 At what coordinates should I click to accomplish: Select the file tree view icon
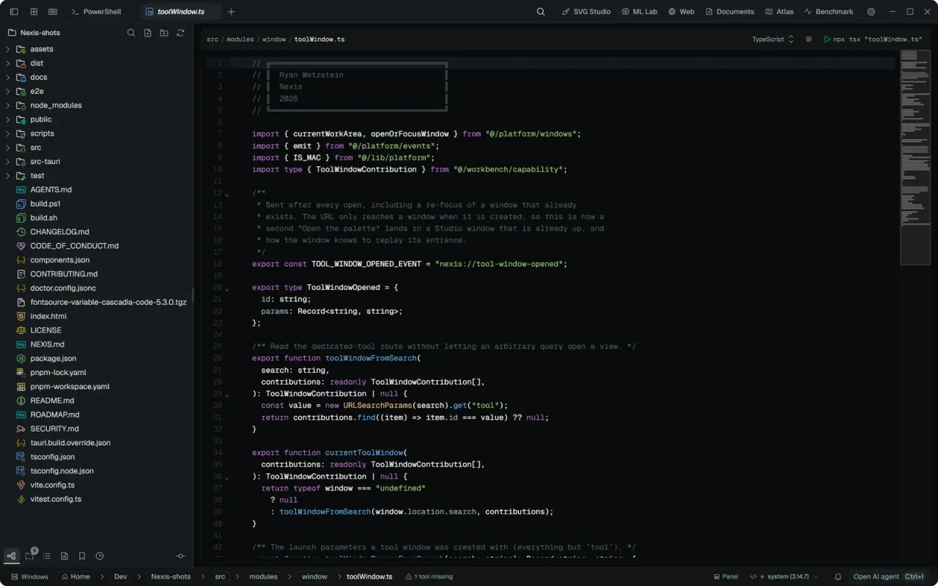pyautogui.click(x=12, y=556)
